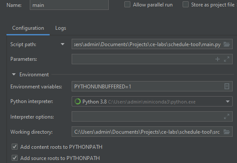Image resolution: width=237 pixels, height=163 pixels.
Task: Expand the Interpreter options field icon
Action: coord(227,116)
